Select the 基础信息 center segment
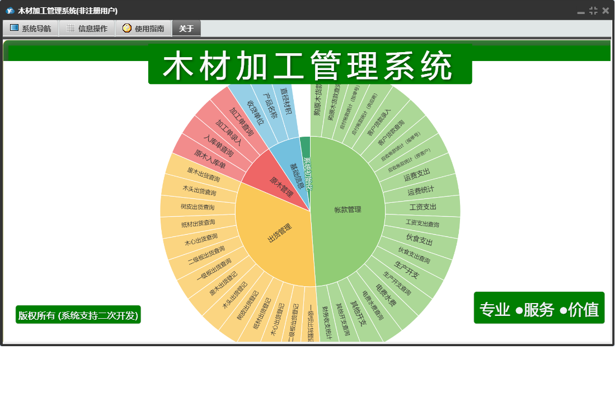This screenshot has width=615, height=405. (296, 175)
